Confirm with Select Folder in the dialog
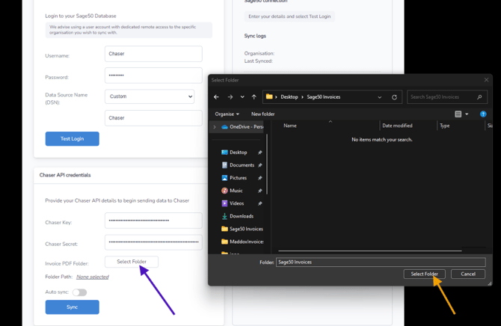 click(x=424, y=274)
